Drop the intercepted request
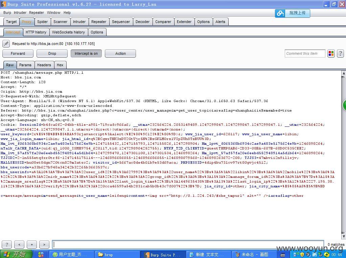 point(52,53)
